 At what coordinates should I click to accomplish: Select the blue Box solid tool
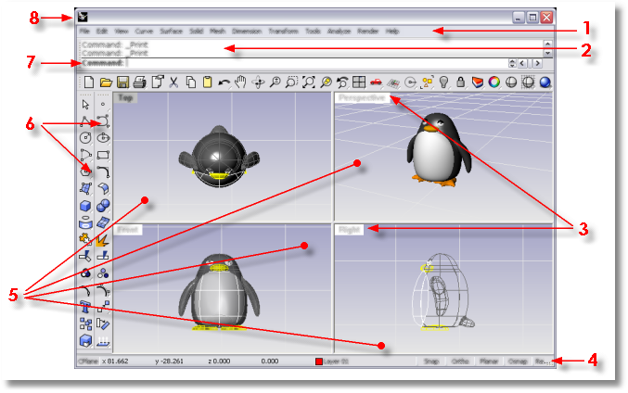pyautogui.click(x=85, y=206)
